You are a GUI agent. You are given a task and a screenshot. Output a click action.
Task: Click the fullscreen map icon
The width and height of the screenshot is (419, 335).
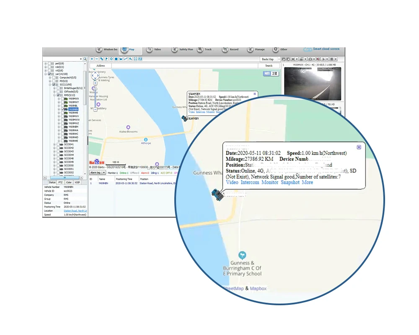click(135, 59)
